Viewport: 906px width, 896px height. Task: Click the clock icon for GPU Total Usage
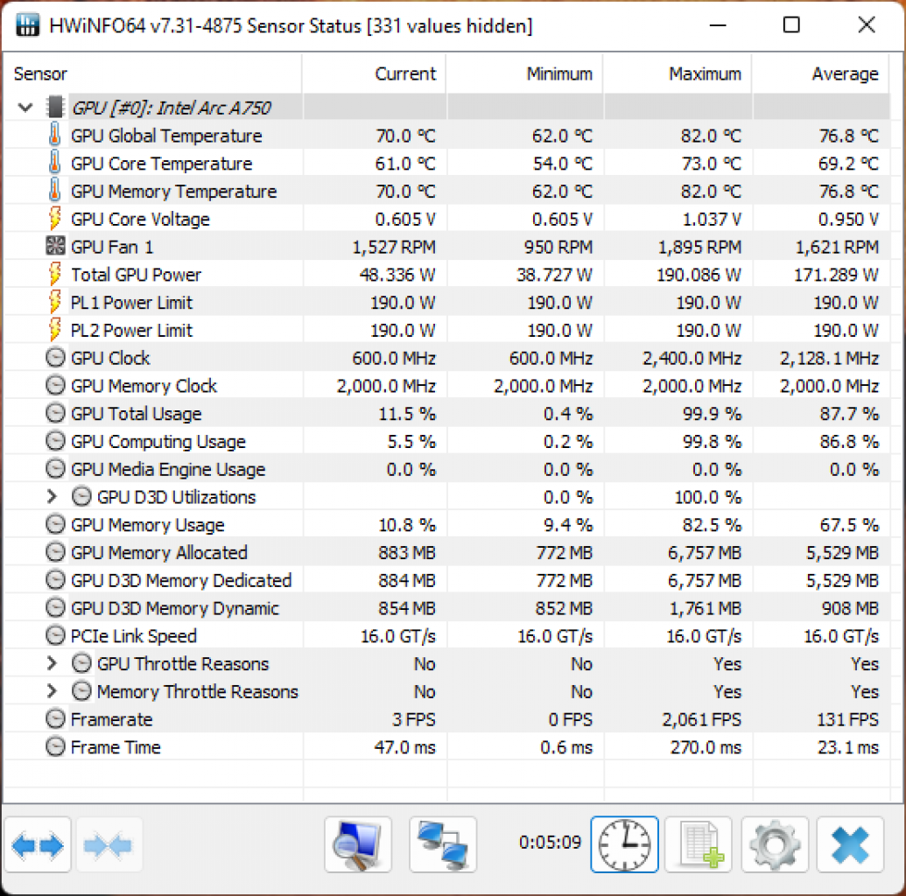(55, 413)
